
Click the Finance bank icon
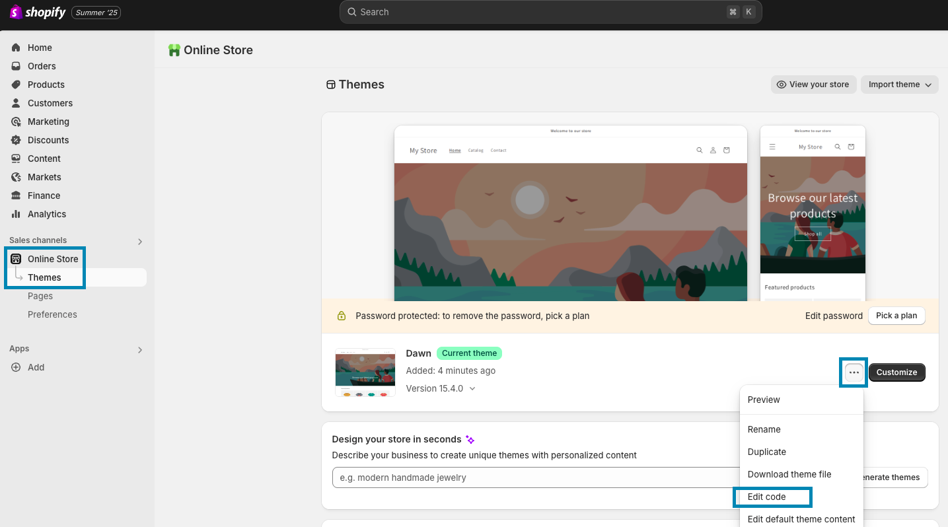16,195
